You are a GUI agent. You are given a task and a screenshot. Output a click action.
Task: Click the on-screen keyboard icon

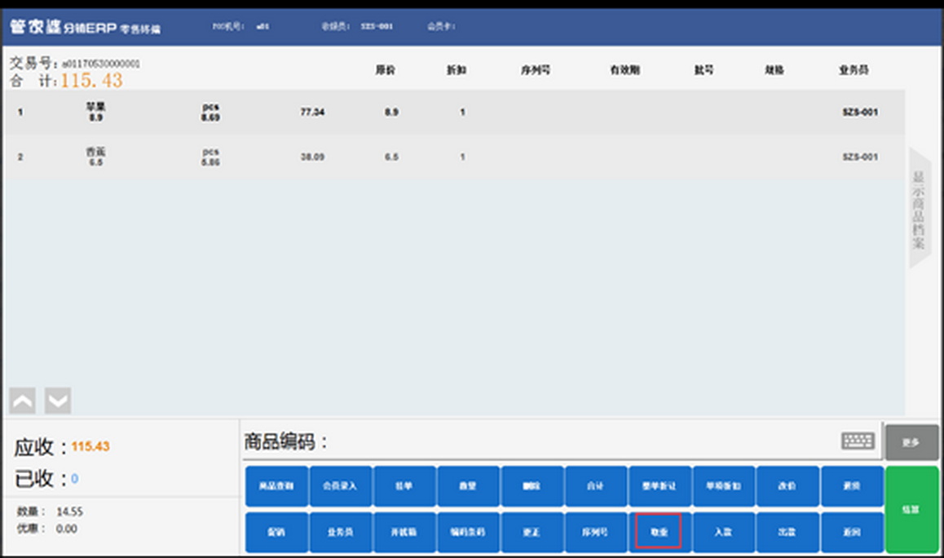pyautogui.click(x=858, y=441)
